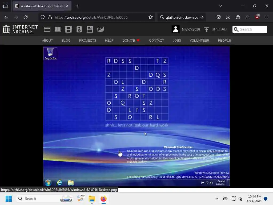Show hidden system tray icons chevron
The width and height of the screenshot is (273, 205).
(x=216, y=199)
